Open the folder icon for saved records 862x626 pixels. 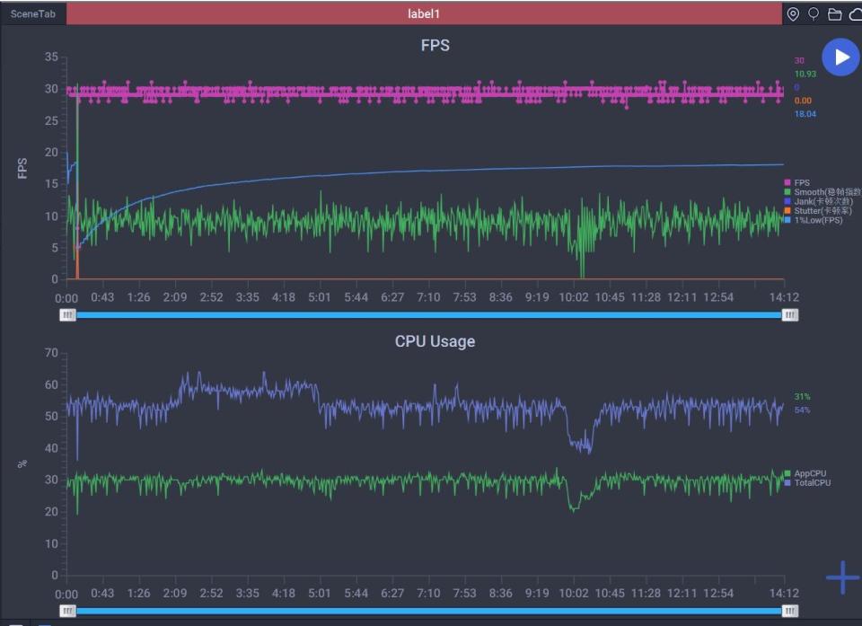click(834, 14)
